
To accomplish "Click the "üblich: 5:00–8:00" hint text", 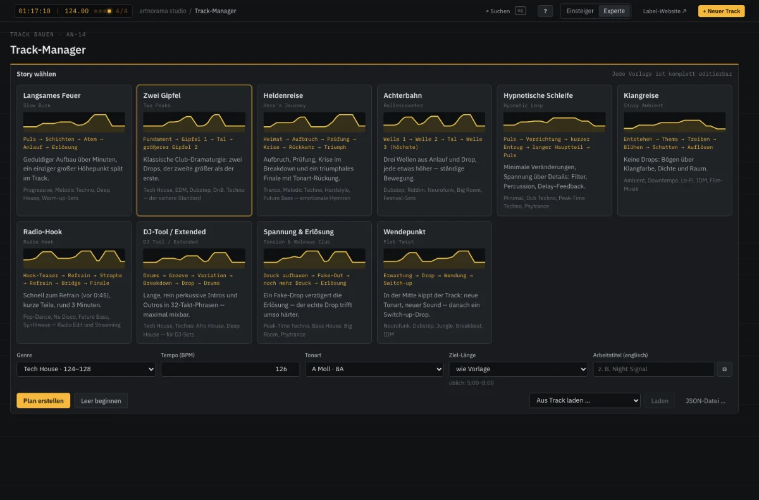I will pos(471,383).
